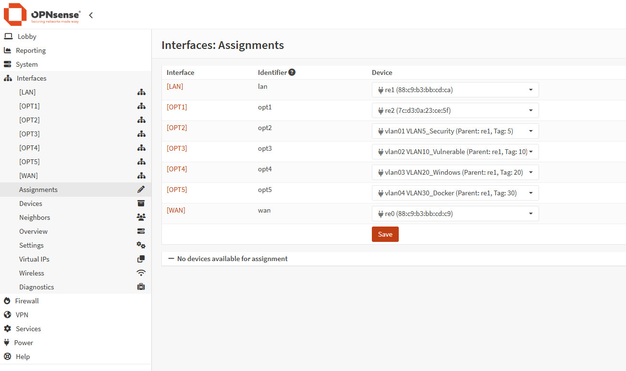Screen dimensions: 626x371
Task: Click the pencil icon next to Assignments
Action: click(x=141, y=189)
